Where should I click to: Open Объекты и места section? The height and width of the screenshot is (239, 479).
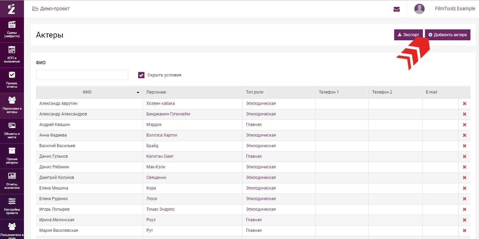pyautogui.click(x=12, y=131)
